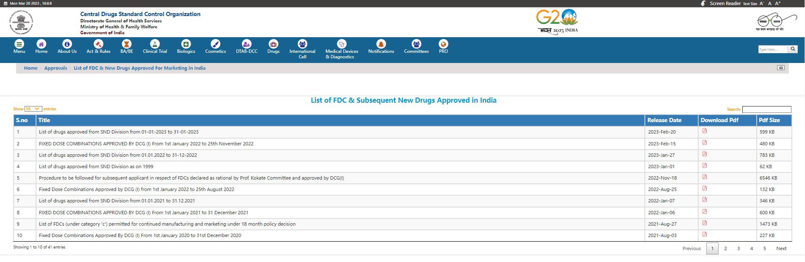Open International Cell nav icon
Screen dimensions: 805x262
pyautogui.click(x=303, y=44)
